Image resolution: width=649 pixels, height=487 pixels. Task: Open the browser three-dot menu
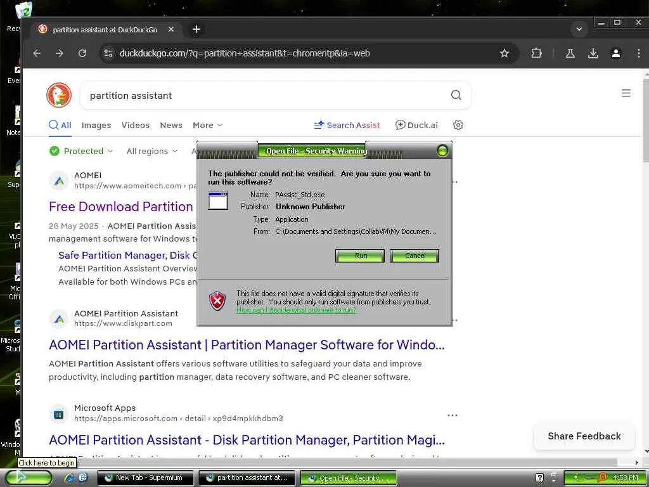(x=639, y=53)
